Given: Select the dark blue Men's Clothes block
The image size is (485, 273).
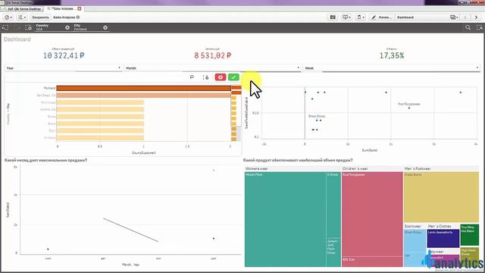Looking at the screenshot, I should (443, 238).
